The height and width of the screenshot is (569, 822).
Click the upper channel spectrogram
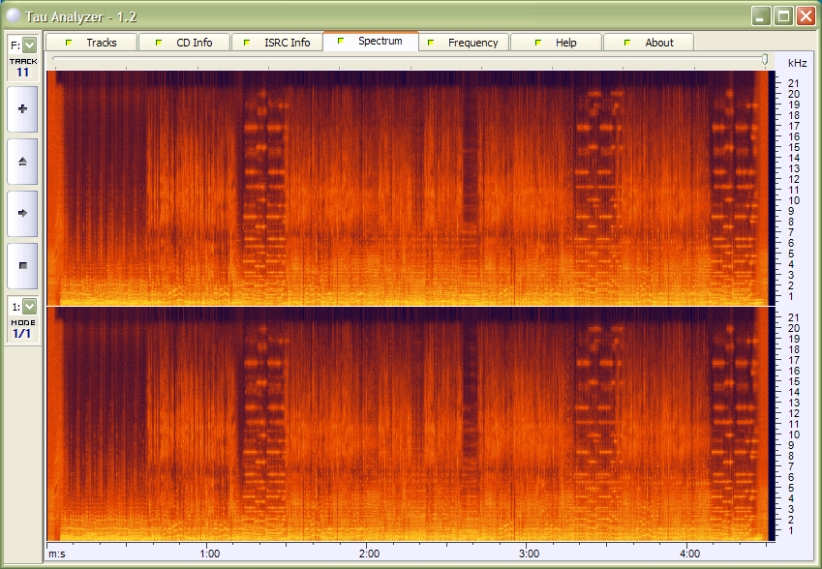pyautogui.click(x=411, y=188)
